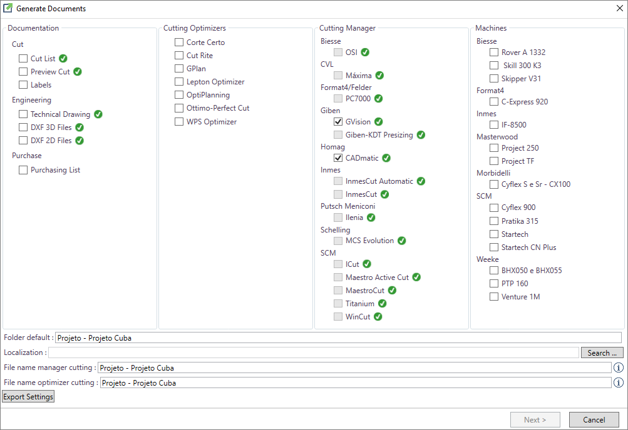Click green check icon beside the plain InmesCut entry
Screen dimensions: 628x430
click(385, 194)
